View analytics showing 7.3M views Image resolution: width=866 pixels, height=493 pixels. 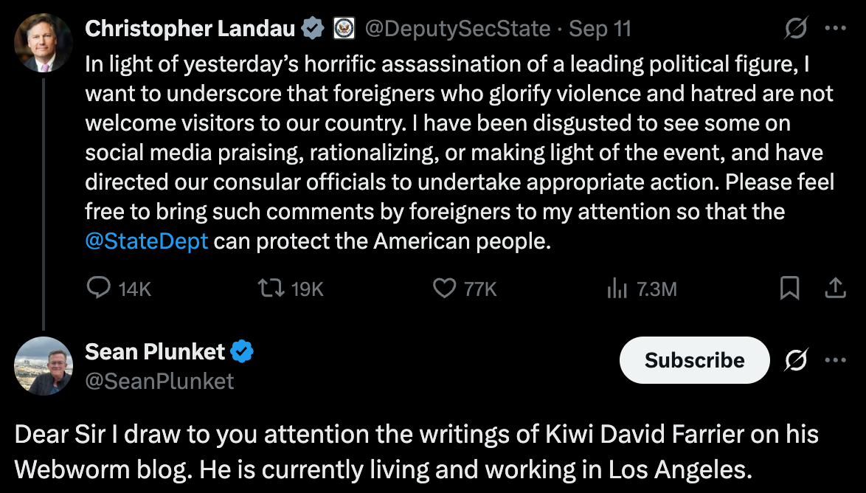pos(617,289)
